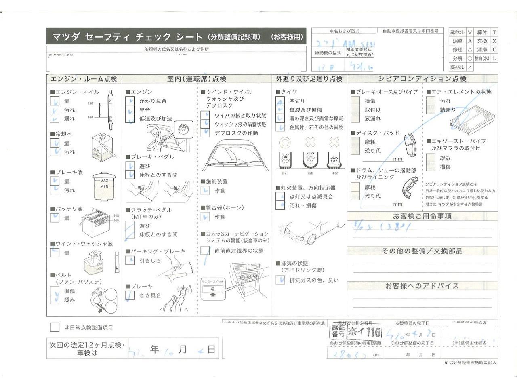
Task: Check the エンジン・オイル 量 box
Action: coord(55,101)
